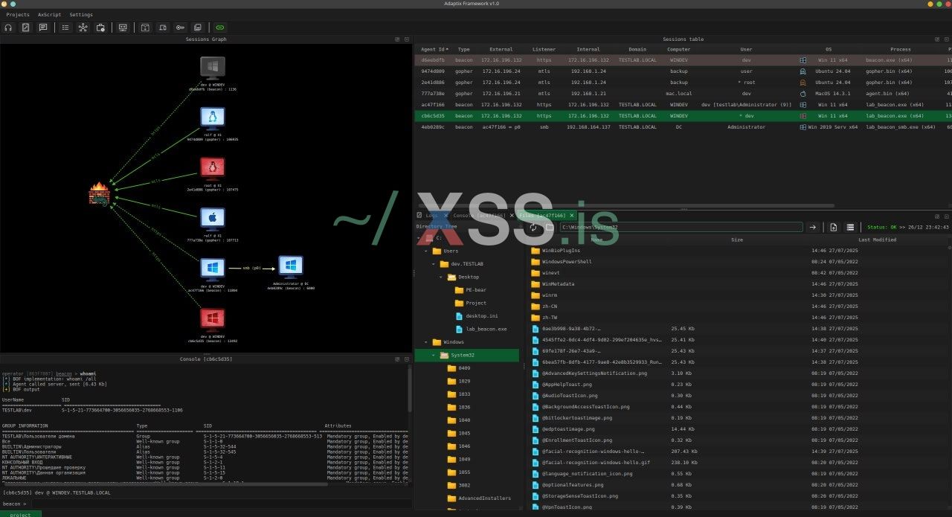
Task: Close the Console [ac47f166] tab
Action: (x=512, y=216)
